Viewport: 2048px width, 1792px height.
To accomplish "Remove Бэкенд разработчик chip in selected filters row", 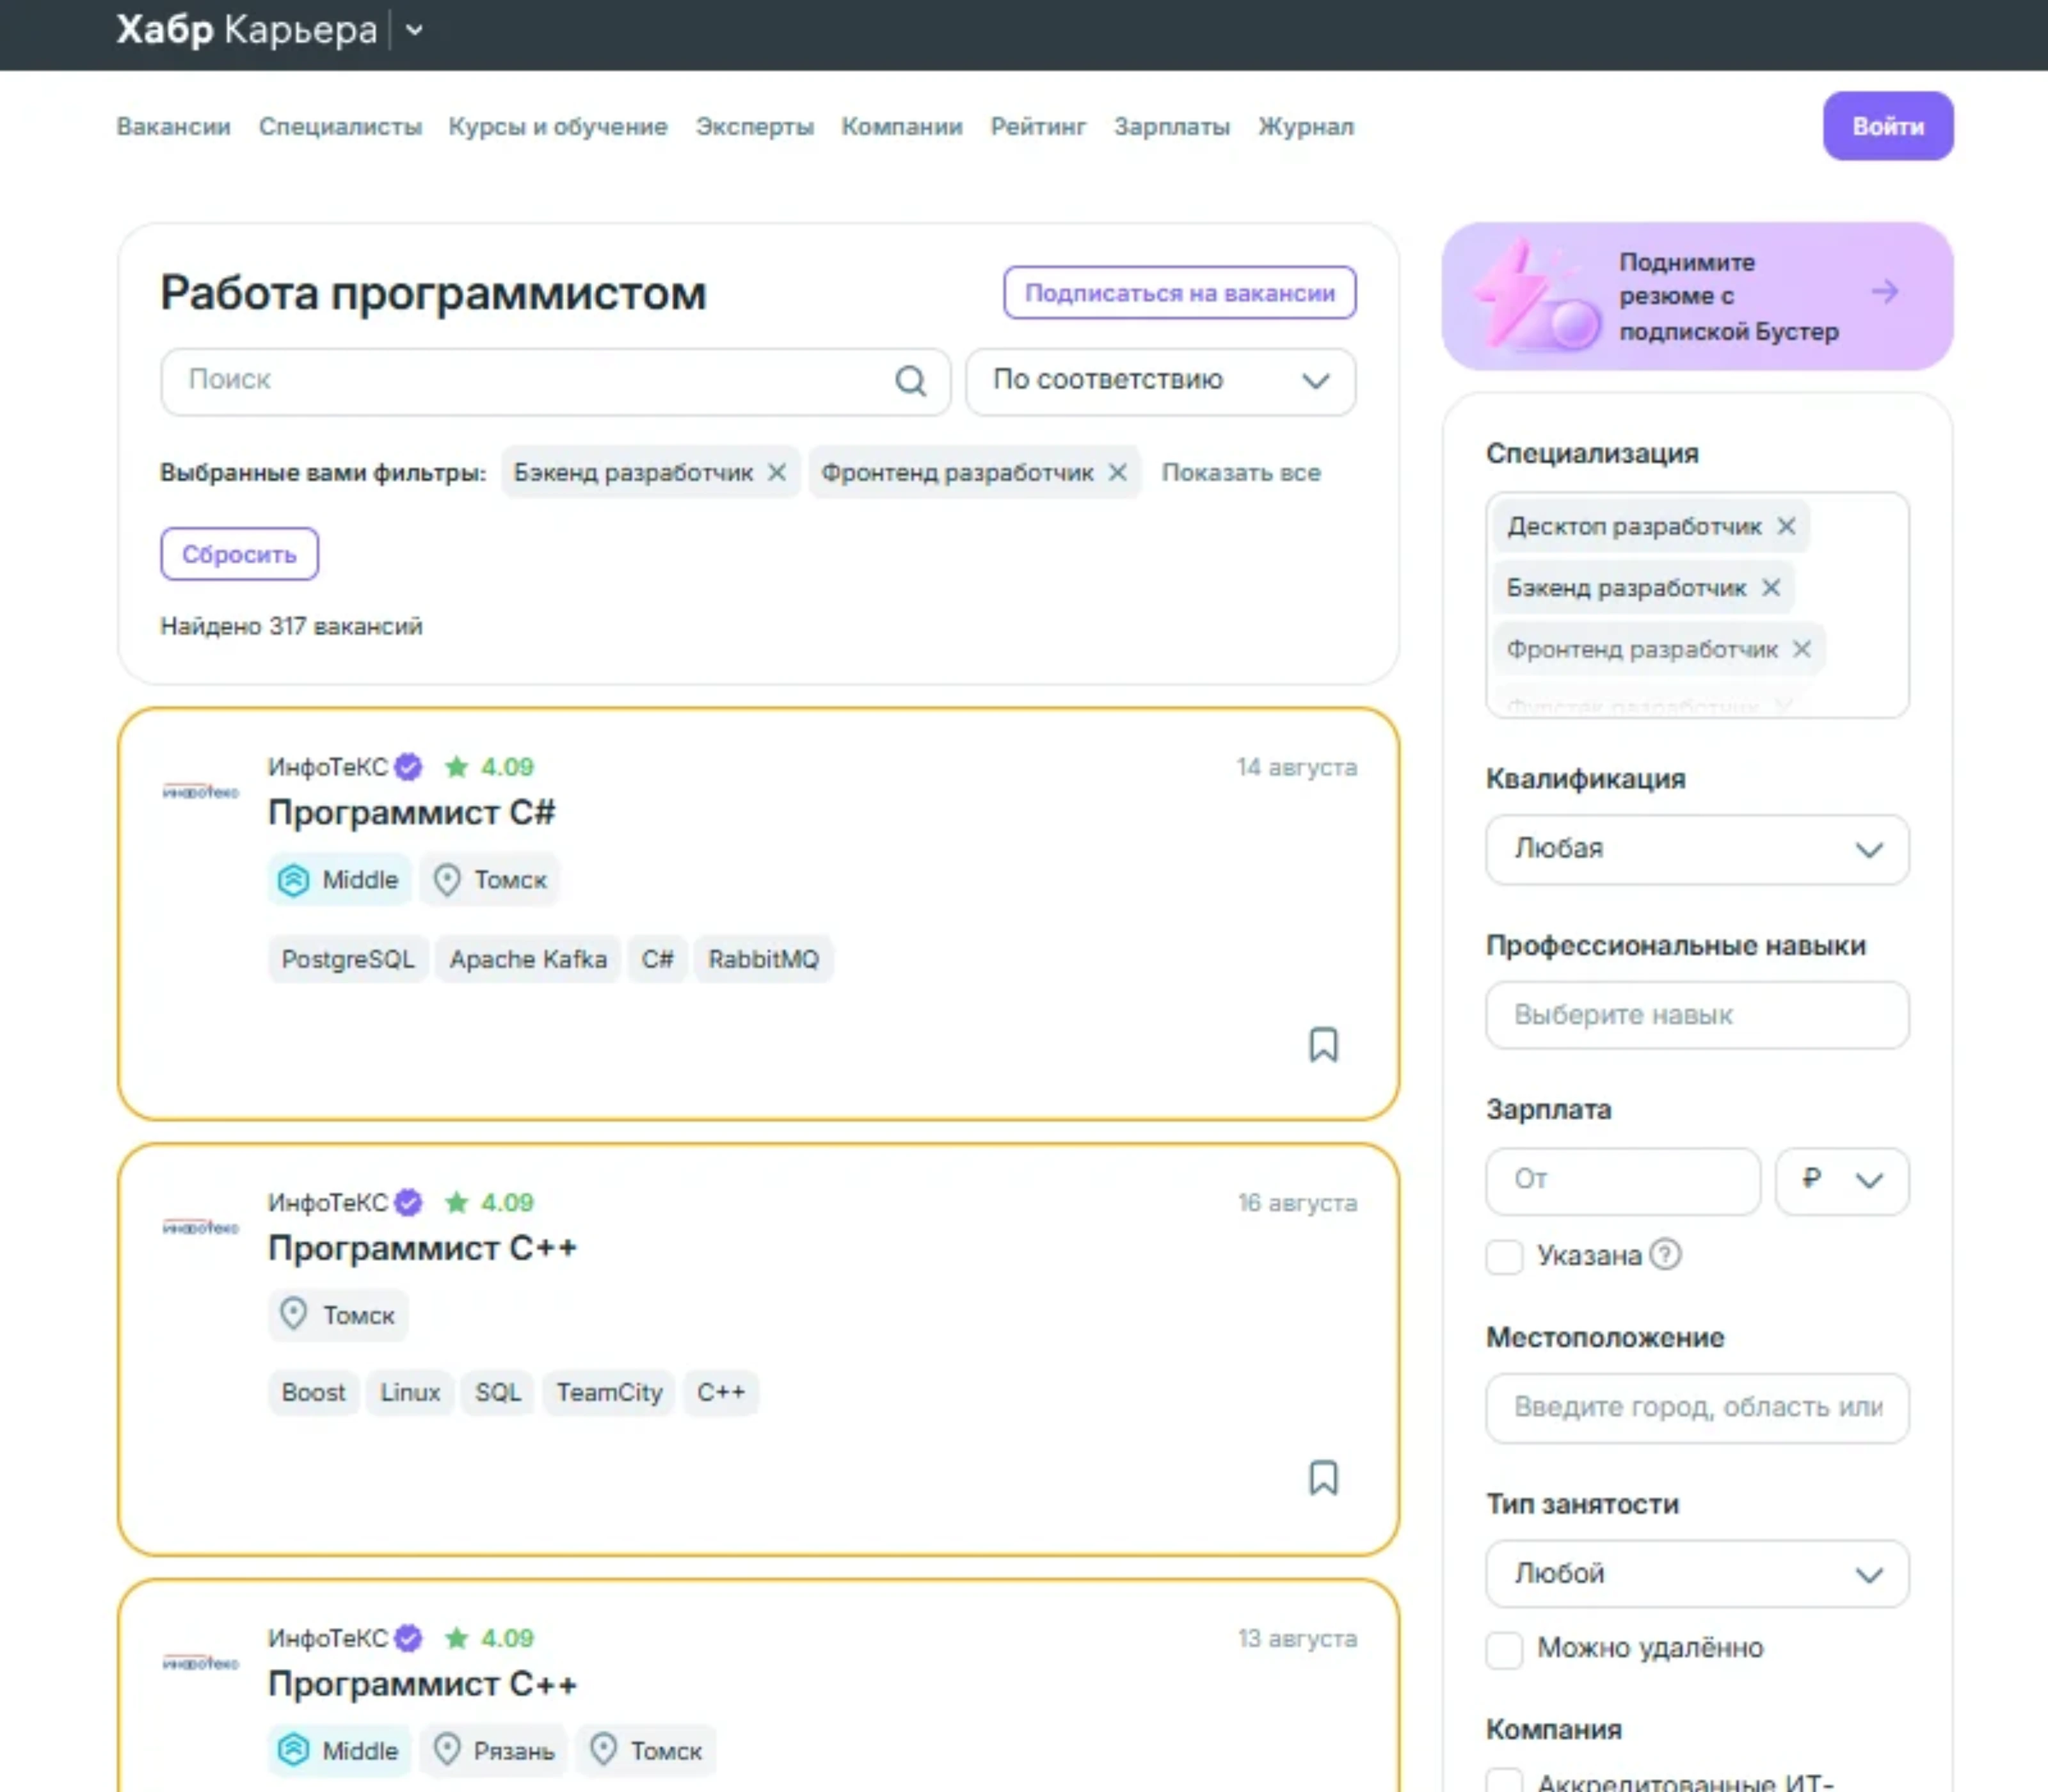I will point(777,472).
